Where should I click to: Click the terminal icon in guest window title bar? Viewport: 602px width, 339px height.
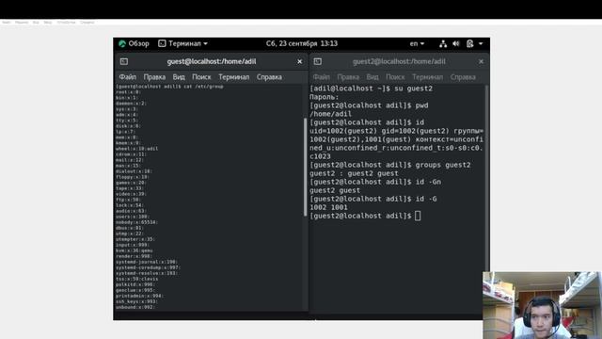(124, 61)
